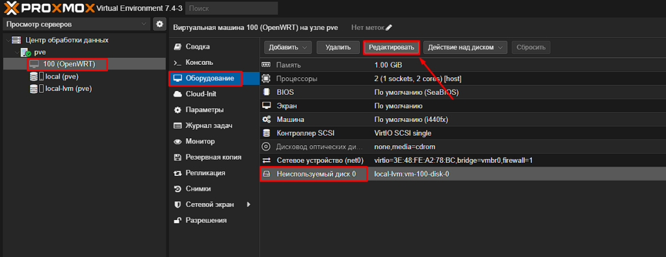Select the 'По умолчанию (SeaBIOS)' value
666x257 pixels.
click(x=416, y=92)
